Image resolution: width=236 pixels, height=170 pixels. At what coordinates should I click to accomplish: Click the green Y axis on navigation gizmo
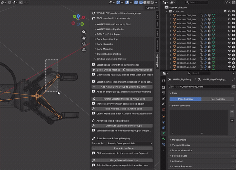74,16
